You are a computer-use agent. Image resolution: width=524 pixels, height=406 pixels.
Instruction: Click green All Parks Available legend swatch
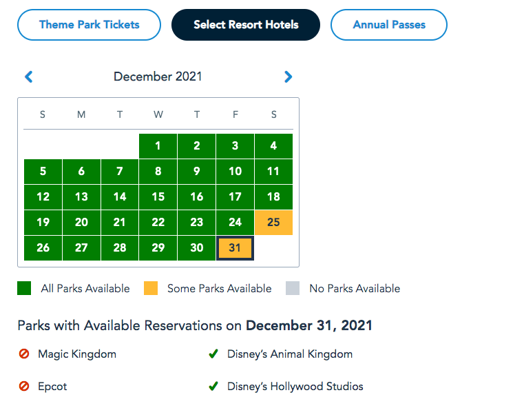click(x=24, y=289)
